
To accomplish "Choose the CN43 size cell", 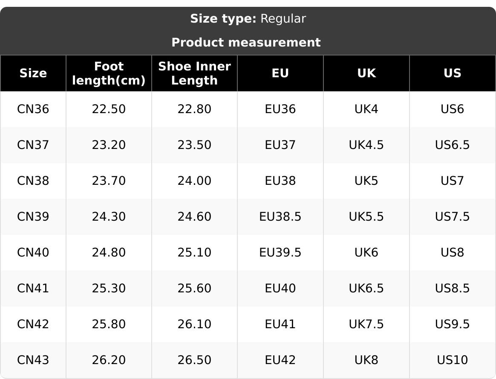I will point(33,360).
